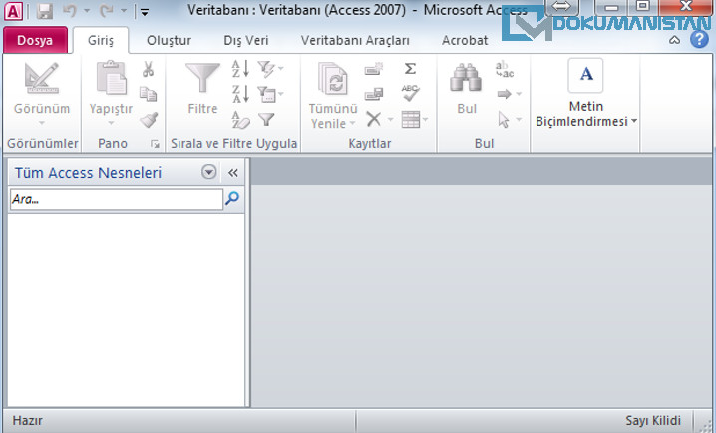Remove sort with the eraser icon
Image resolution: width=716 pixels, height=433 pixels.
coord(240,120)
